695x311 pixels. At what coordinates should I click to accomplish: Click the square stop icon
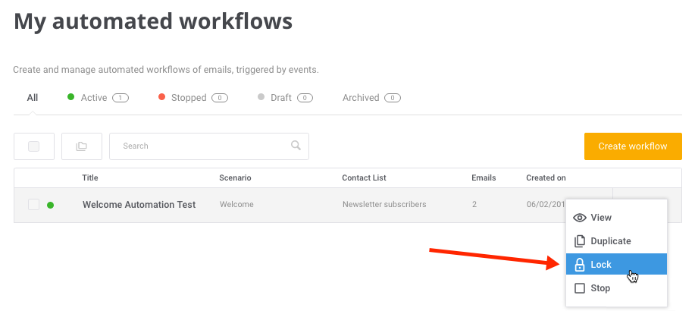pos(579,288)
